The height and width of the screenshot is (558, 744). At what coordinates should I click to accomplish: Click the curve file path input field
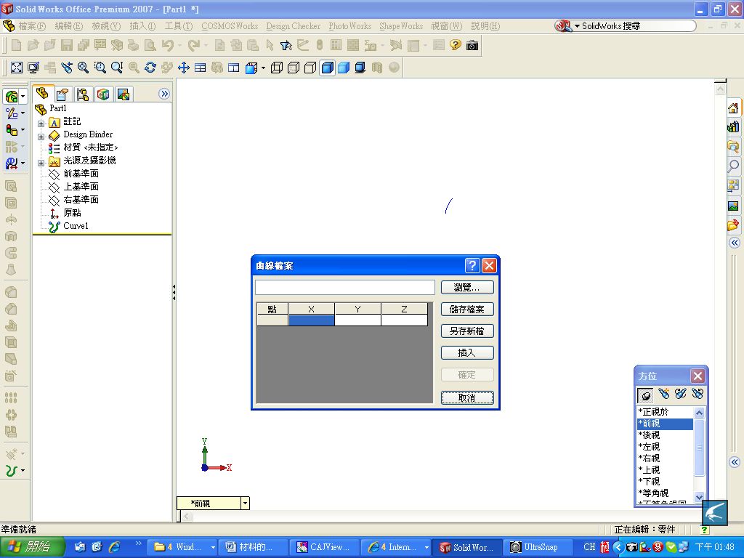point(345,288)
